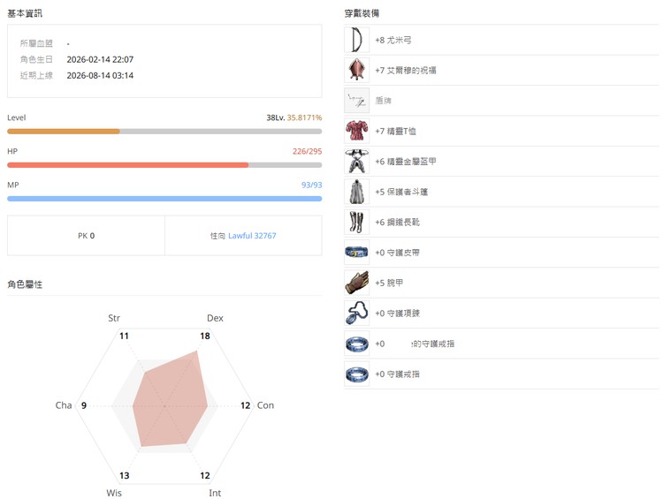Screen dimensions: 663x499
Task: Click the Str label on radar chart
Action: 114,318
